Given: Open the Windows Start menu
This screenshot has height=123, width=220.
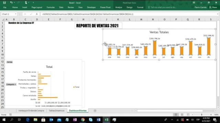Looking at the screenshot, I should pyautogui.click(x=4, y=120).
